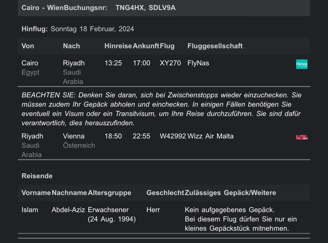Click the BEACHTEN SIE layover notice
This screenshot has width=328, height=243.
tap(161, 109)
